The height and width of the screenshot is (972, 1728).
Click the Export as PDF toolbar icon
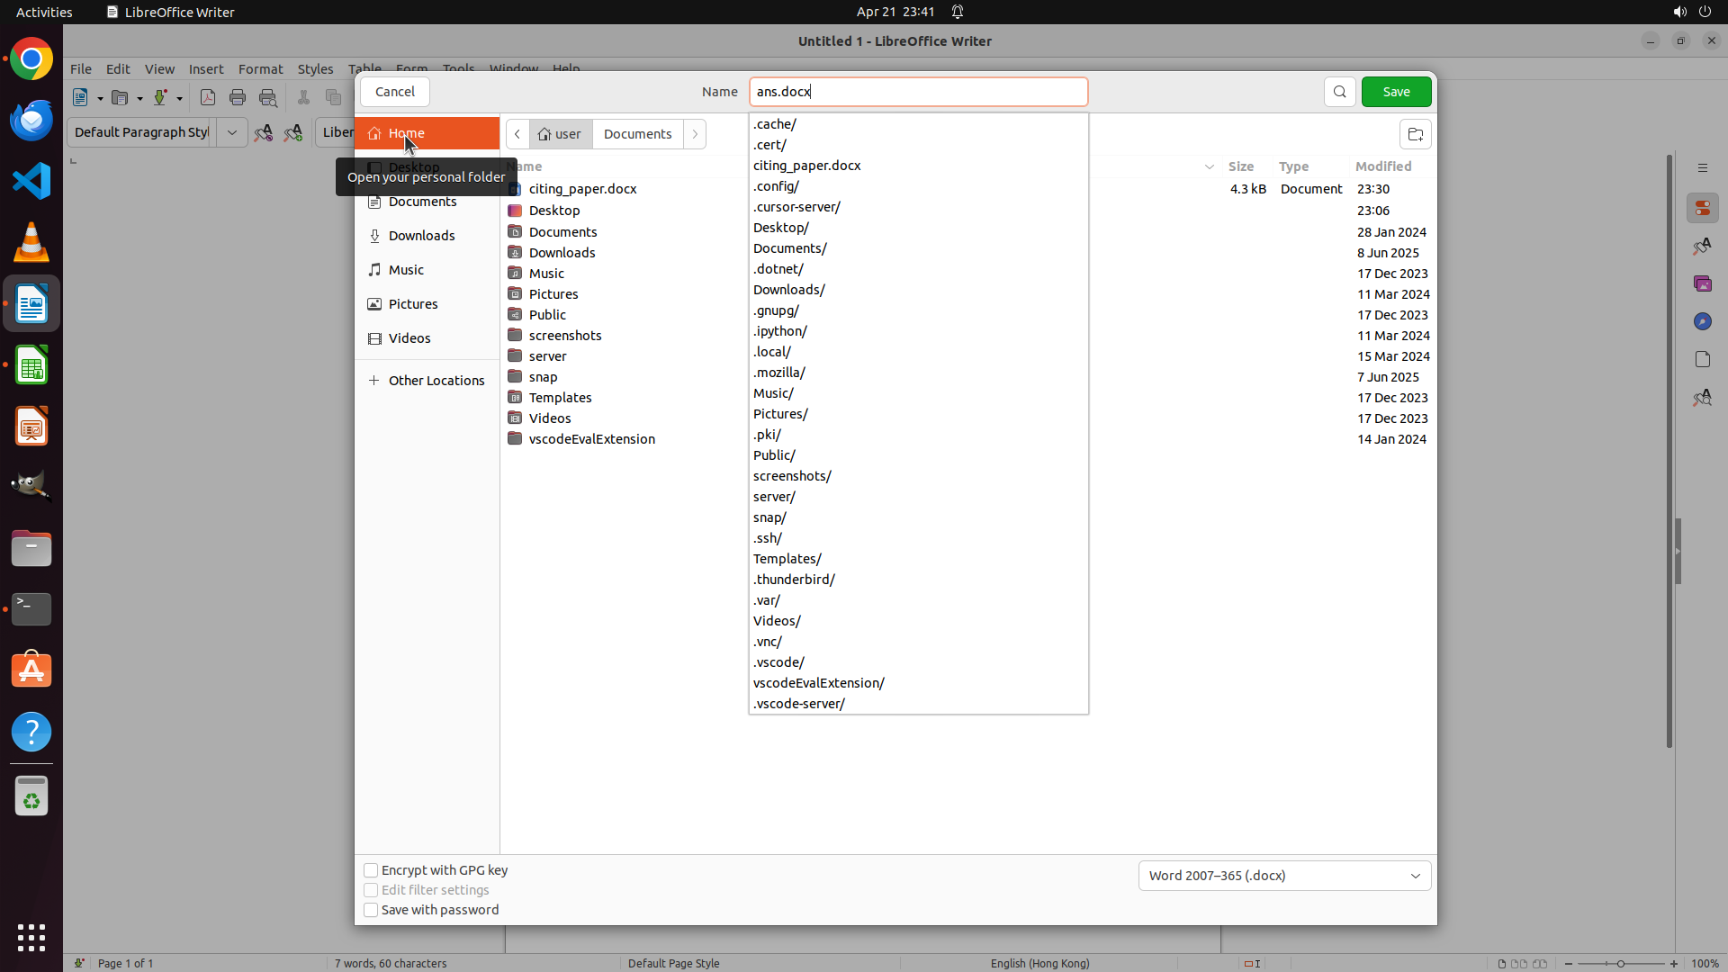point(208,97)
